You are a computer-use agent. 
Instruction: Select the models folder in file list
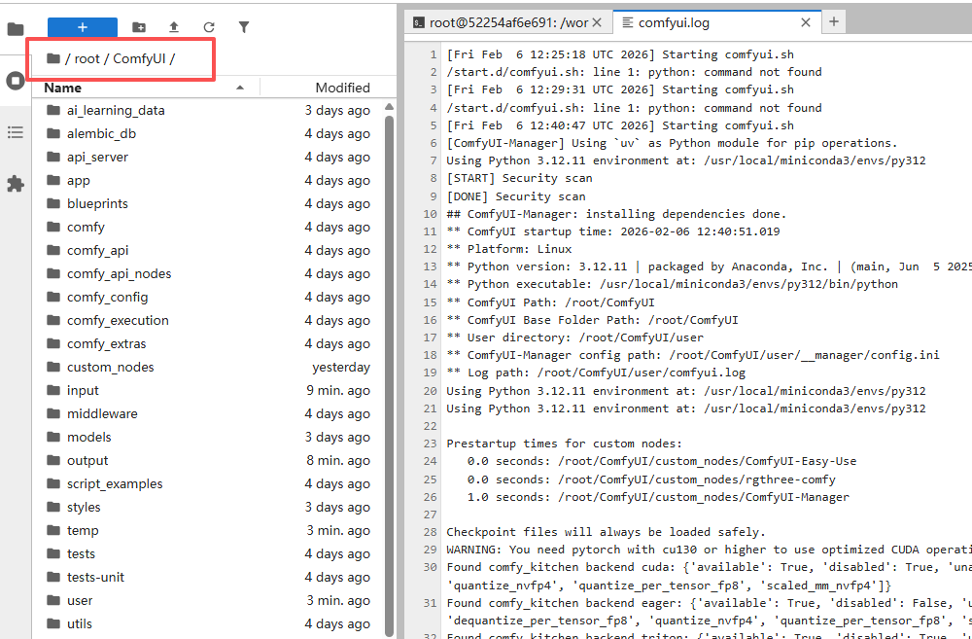coord(88,438)
